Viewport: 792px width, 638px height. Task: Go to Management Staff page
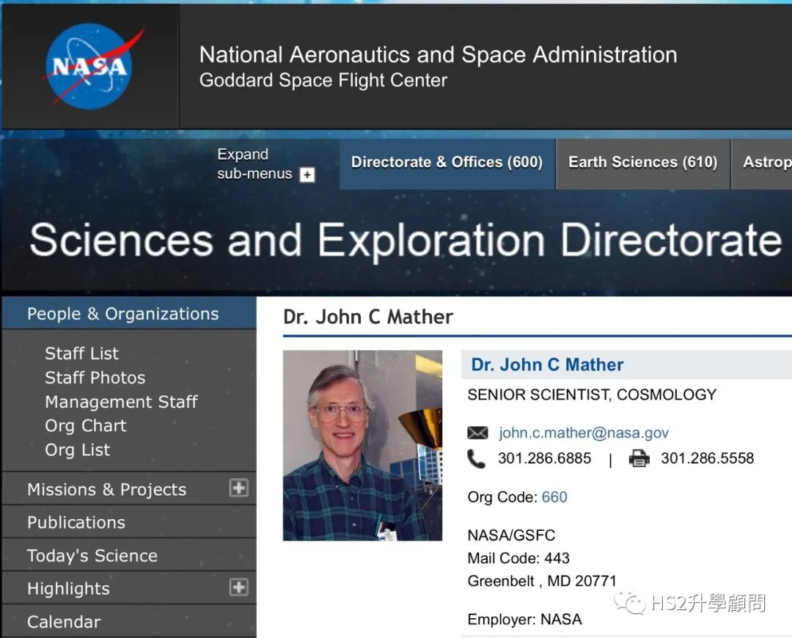(x=121, y=402)
